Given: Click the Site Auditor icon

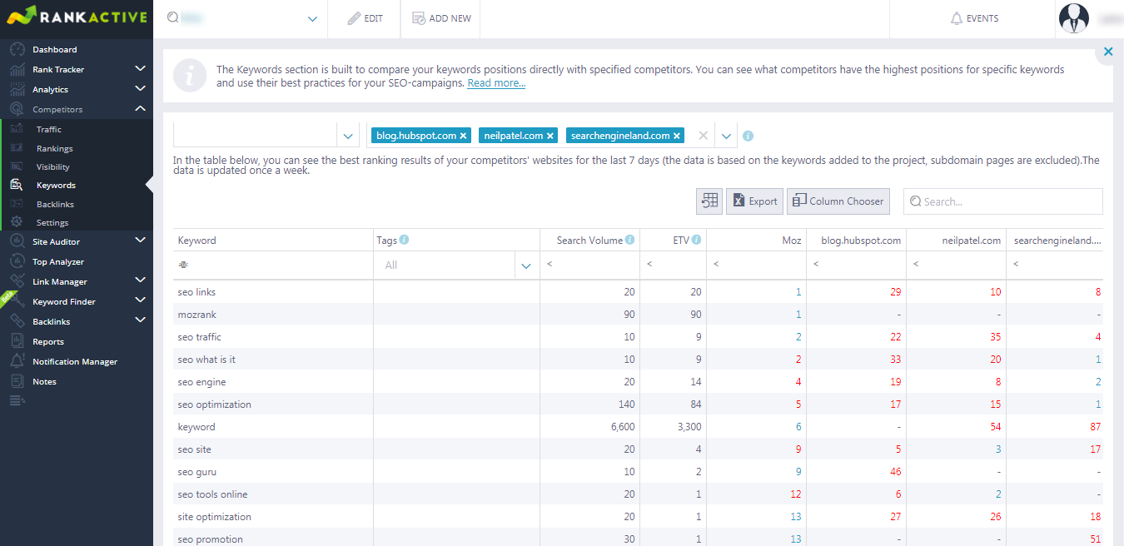Looking at the screenshot, I should pos(17,241).
